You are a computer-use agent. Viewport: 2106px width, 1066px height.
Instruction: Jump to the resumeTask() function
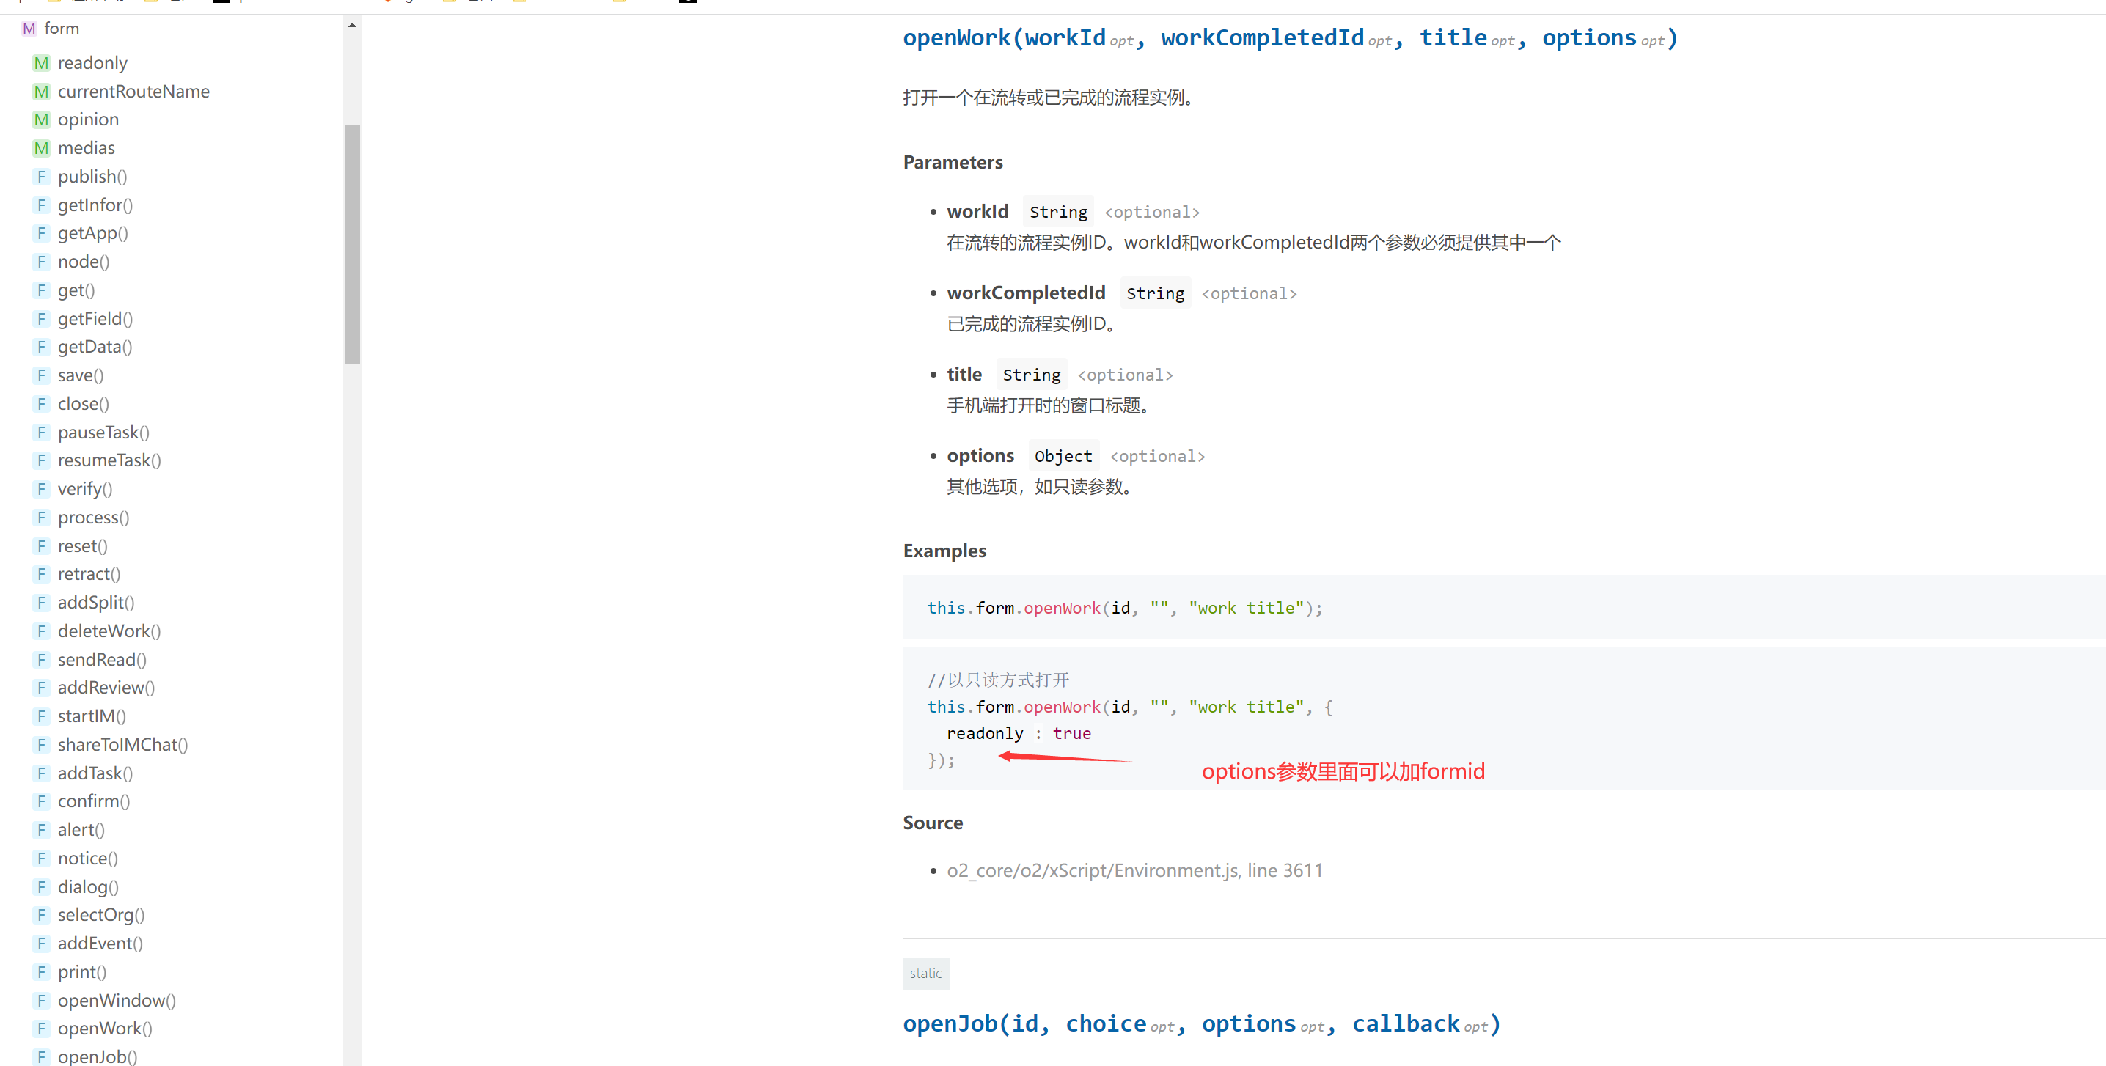point(109,460)
